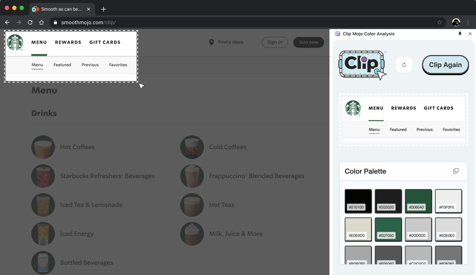Click the Iced Energy image
The width and height of the screenshot is (476, 275).
[43, 234]
